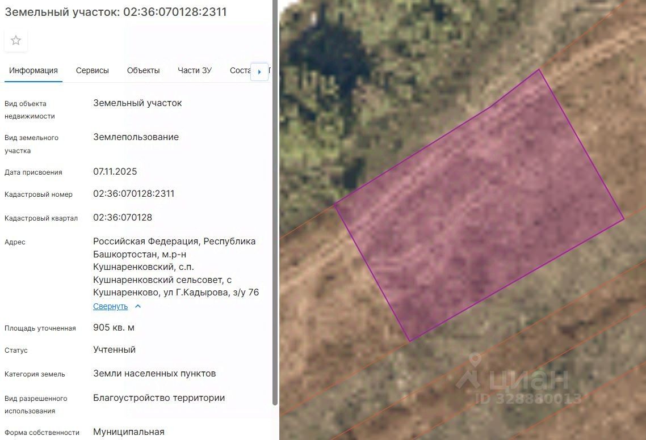Click the title Земельный участок: 02:36:070128:2311

(116, 11)
